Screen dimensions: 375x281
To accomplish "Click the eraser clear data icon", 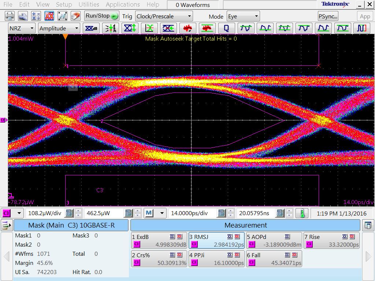I will coord(75,16).
